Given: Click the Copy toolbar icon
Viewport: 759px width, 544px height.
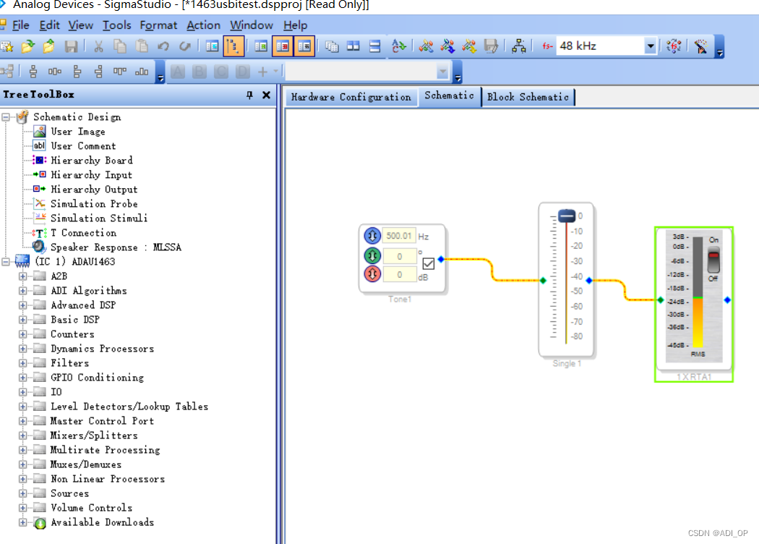Looking at the screenshot, I should point(119,46).
